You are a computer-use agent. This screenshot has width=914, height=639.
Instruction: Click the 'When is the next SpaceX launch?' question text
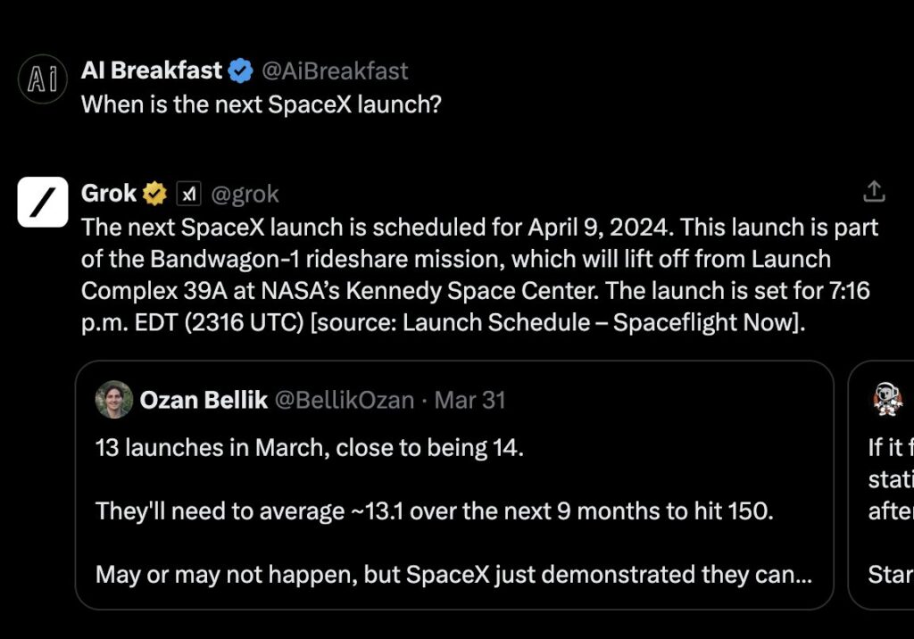[x=262, y=105]
